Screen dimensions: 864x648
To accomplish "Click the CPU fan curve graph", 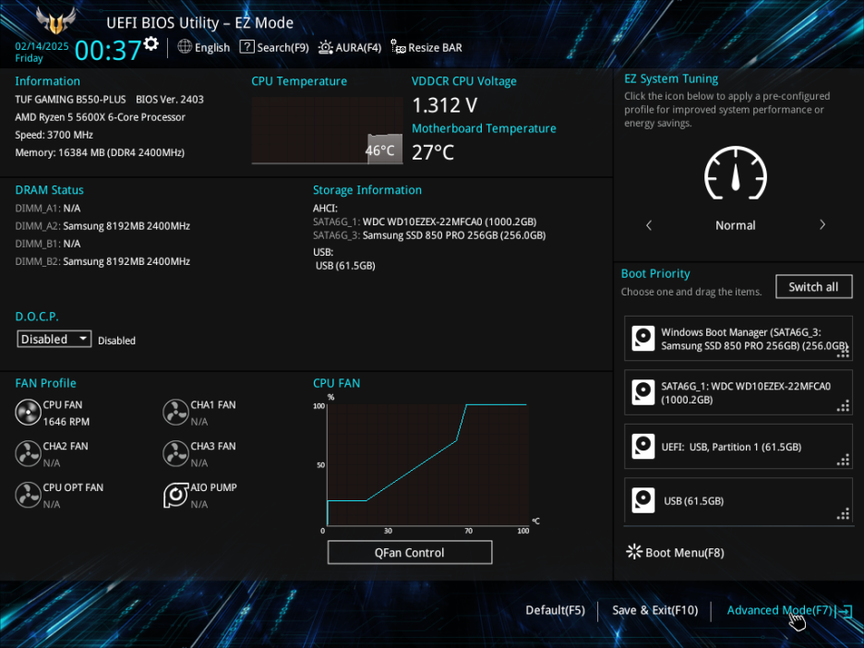I will [x=428, y=464].
